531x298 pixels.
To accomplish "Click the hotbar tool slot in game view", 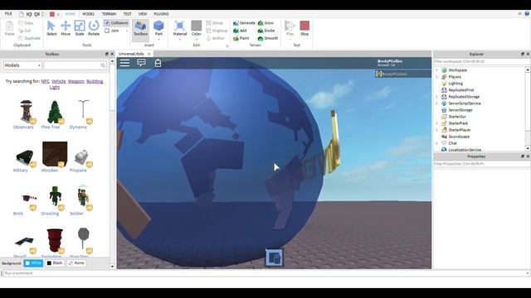I will coord(275,257).
